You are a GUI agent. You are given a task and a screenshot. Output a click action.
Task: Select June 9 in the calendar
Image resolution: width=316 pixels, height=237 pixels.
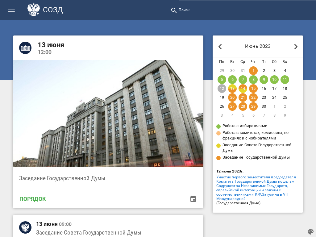[264, 80]
